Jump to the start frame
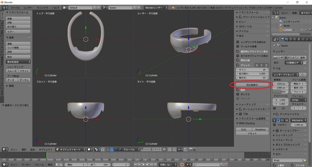This screenshot has height=167, width=312. point(135,165)
